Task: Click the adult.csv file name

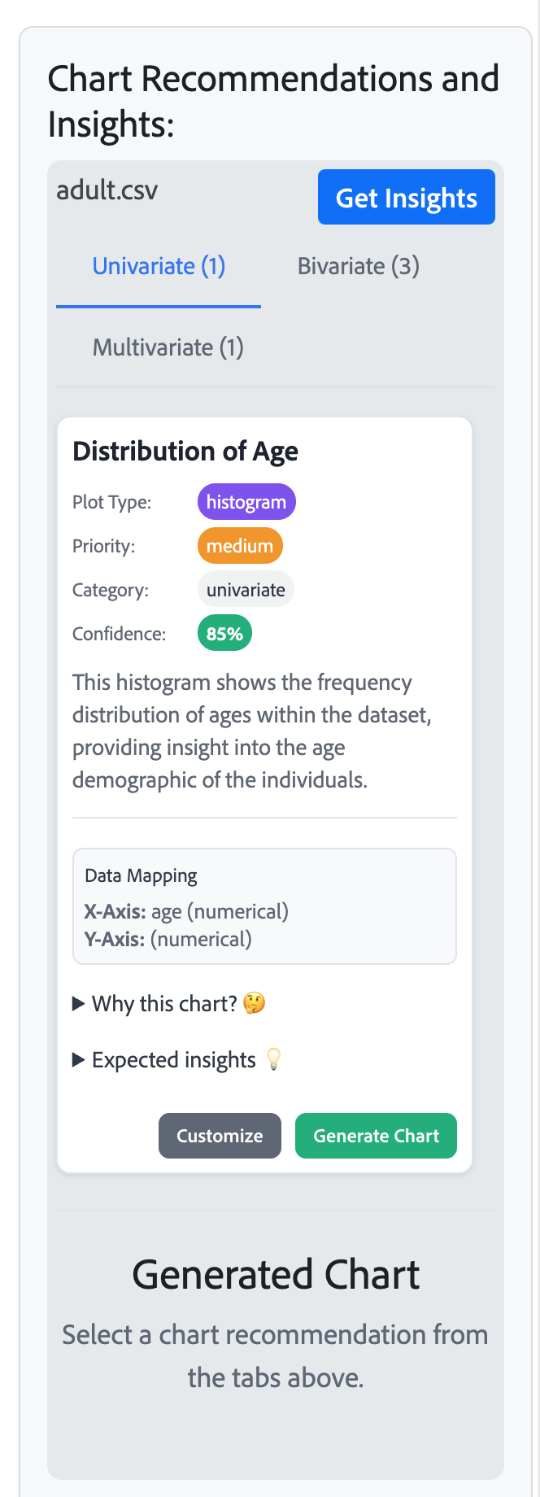Action: (107, 190)
